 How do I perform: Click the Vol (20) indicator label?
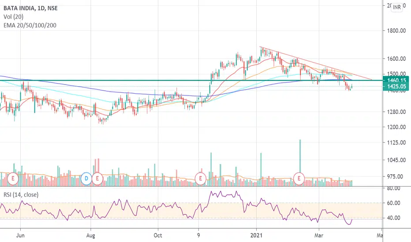(13, 17)
